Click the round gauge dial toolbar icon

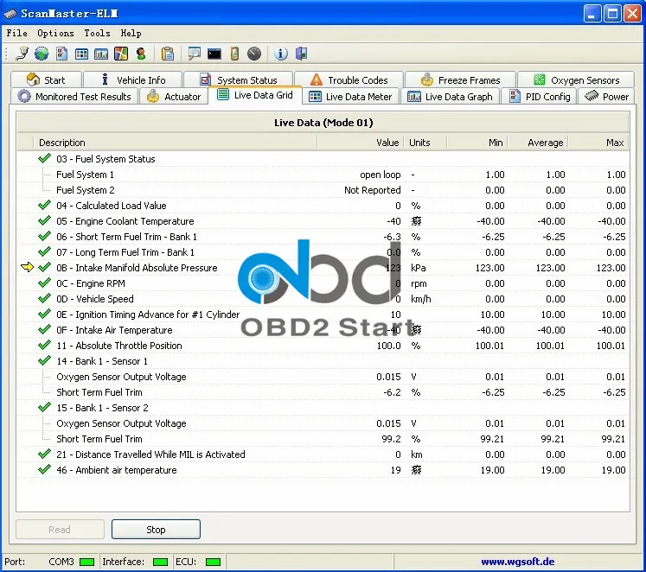pyautogui.click(x=254, y=54)
